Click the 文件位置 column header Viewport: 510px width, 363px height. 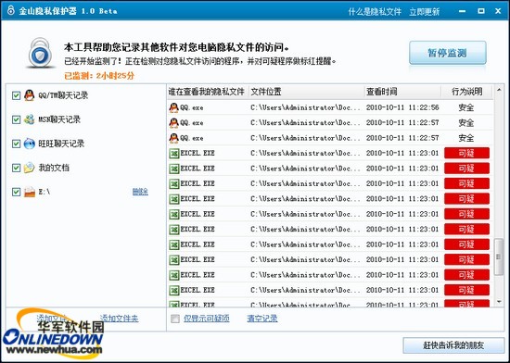(306, 92)
